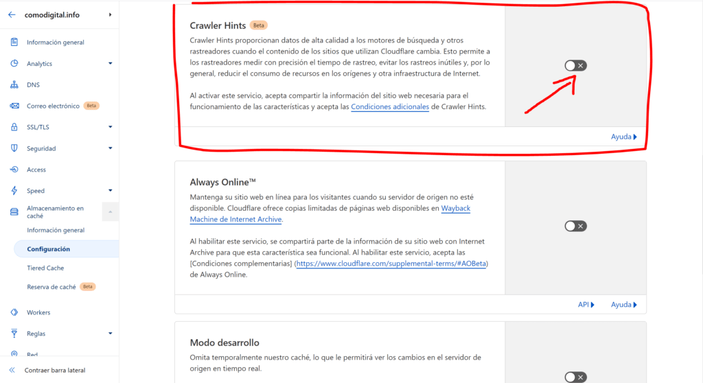
Task: Open API link under Always Online
Action: (586, 305)
